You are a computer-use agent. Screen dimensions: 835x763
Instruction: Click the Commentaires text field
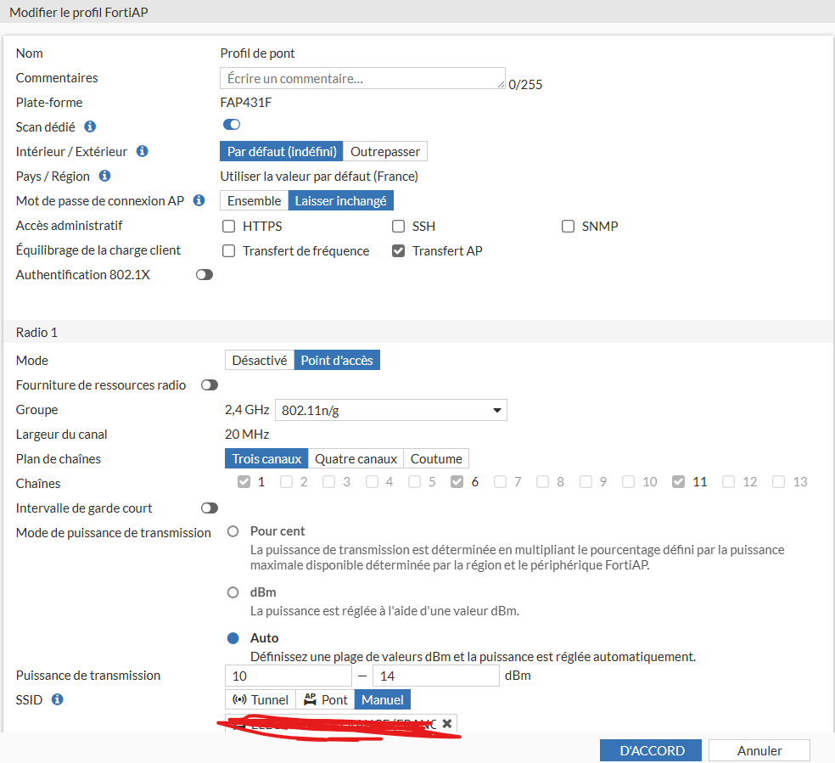pyautogui.click(x=362, y=78)
